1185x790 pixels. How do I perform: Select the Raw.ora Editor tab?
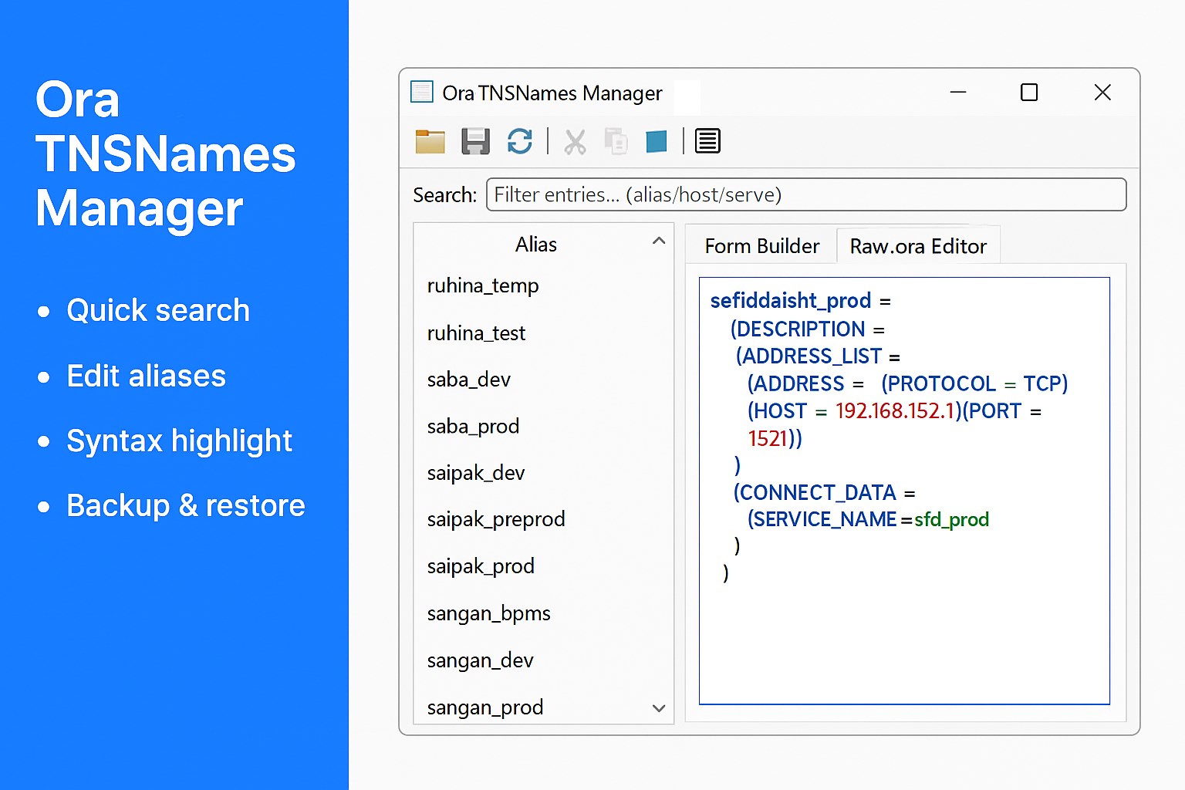(918, 246)
